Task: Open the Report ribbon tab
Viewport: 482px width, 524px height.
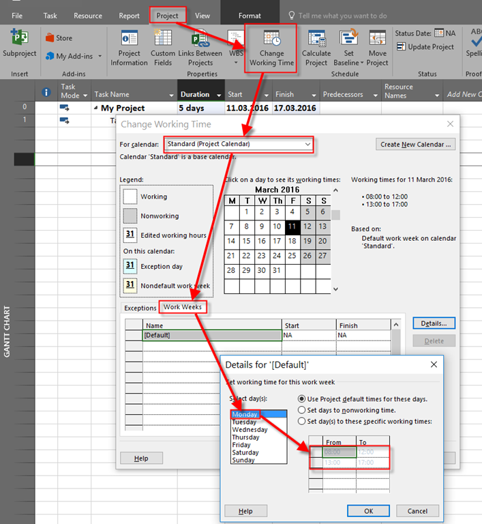Action: point(129,15)
